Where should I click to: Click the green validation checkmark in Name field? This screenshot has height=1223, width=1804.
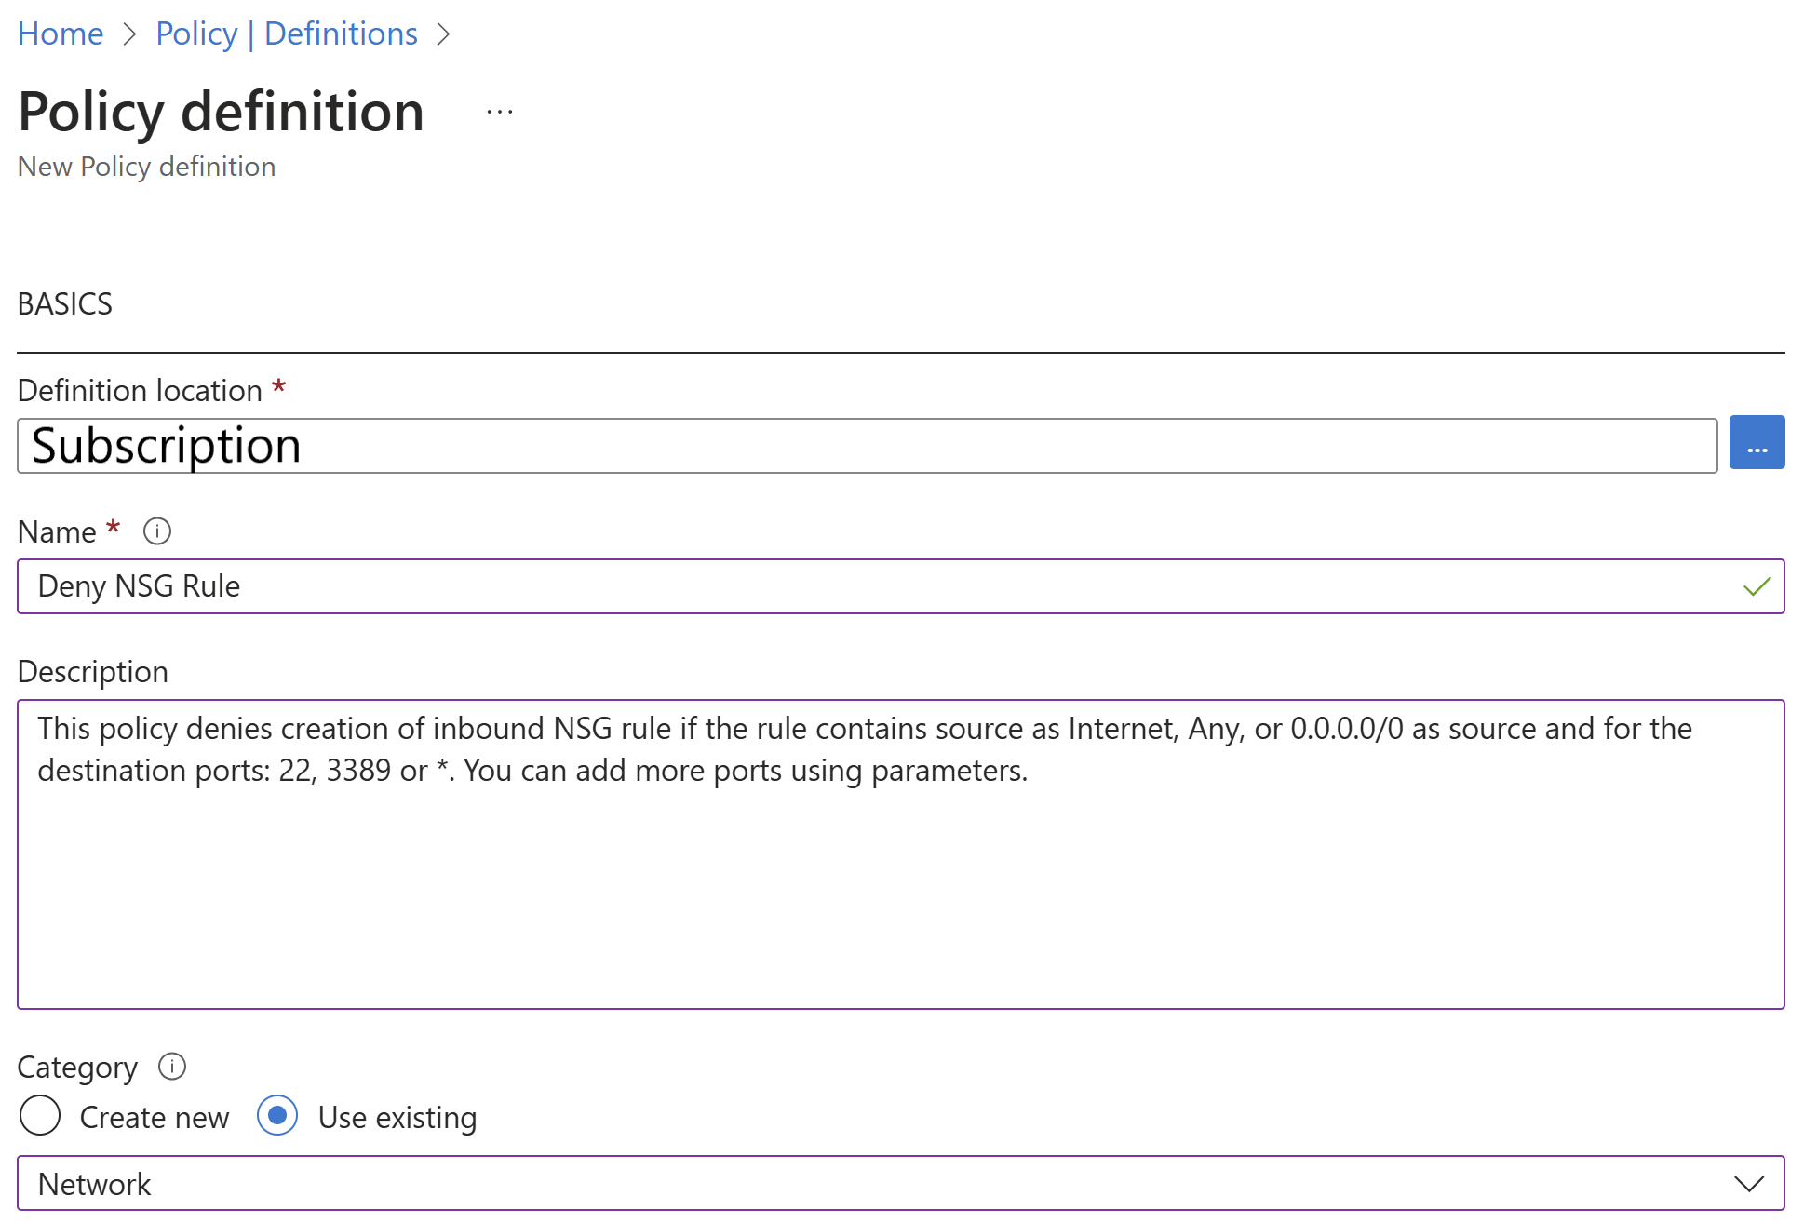[1756, 586]
